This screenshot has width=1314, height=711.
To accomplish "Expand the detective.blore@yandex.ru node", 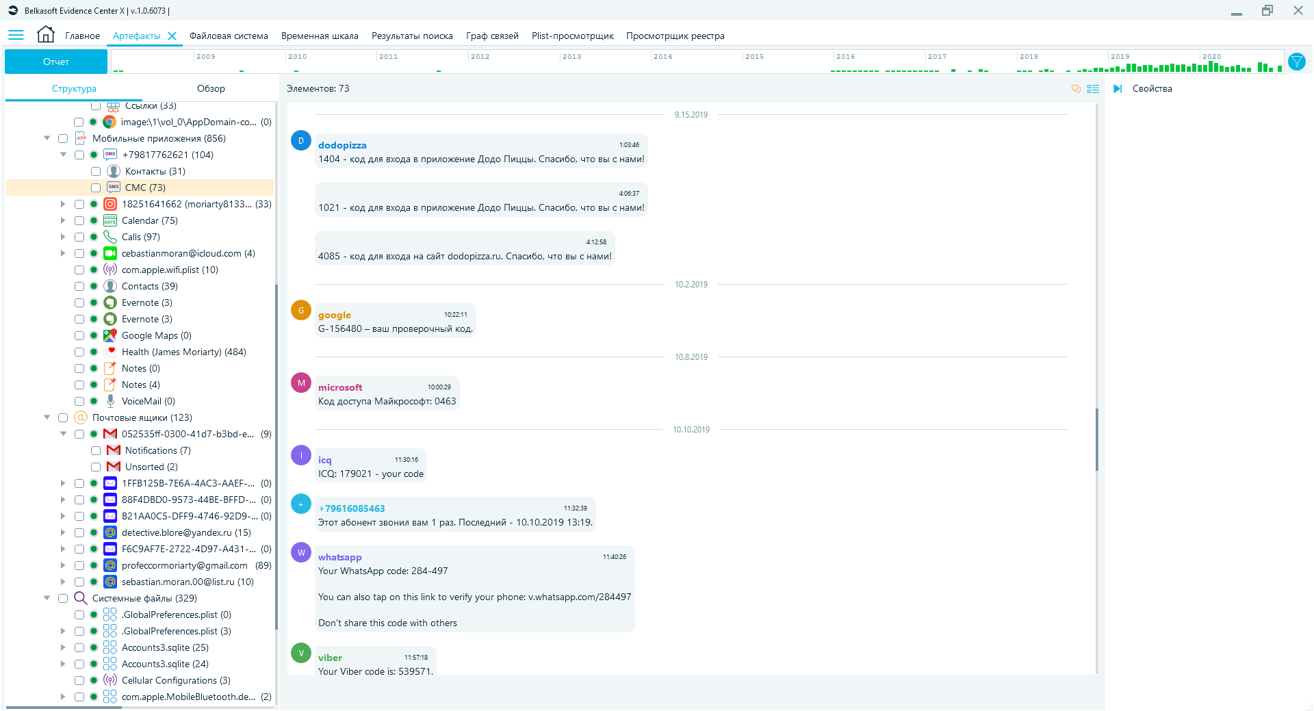I will [x=63, y=532].
